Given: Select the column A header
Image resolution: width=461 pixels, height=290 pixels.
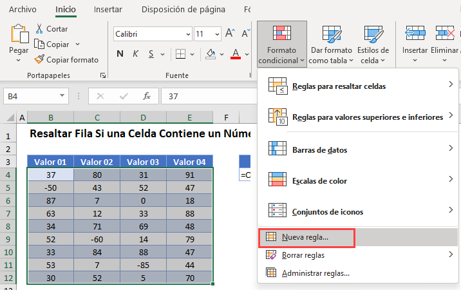Looking at the screenshot, I should 22,118.
